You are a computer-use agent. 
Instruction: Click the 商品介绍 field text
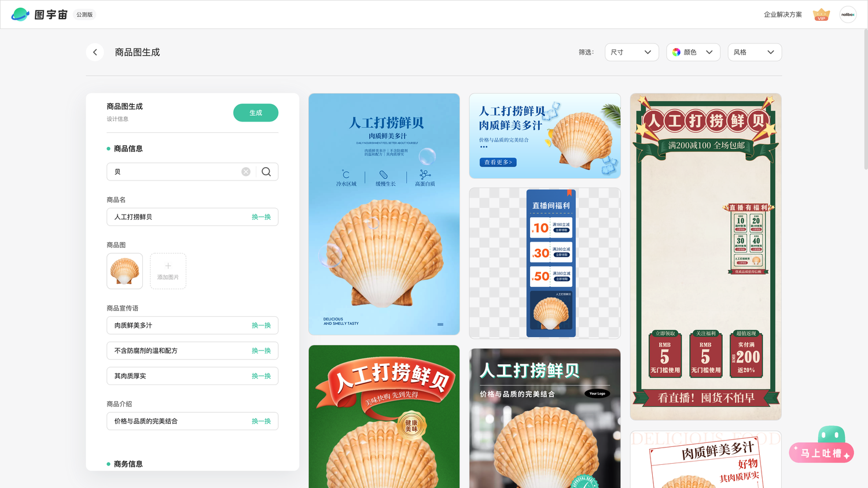[146, 421]
